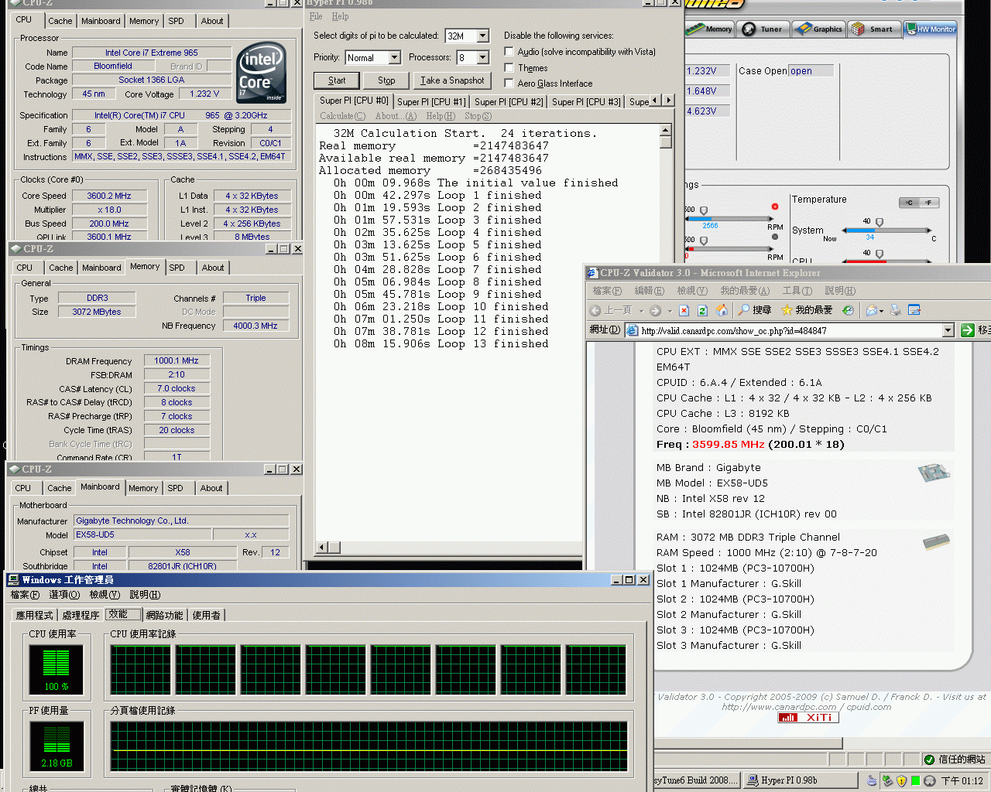Click Super PI output vertical scrollbar up arrow
Screen dimensions: 991x792
pyautogui.click(x=666, y=129)
